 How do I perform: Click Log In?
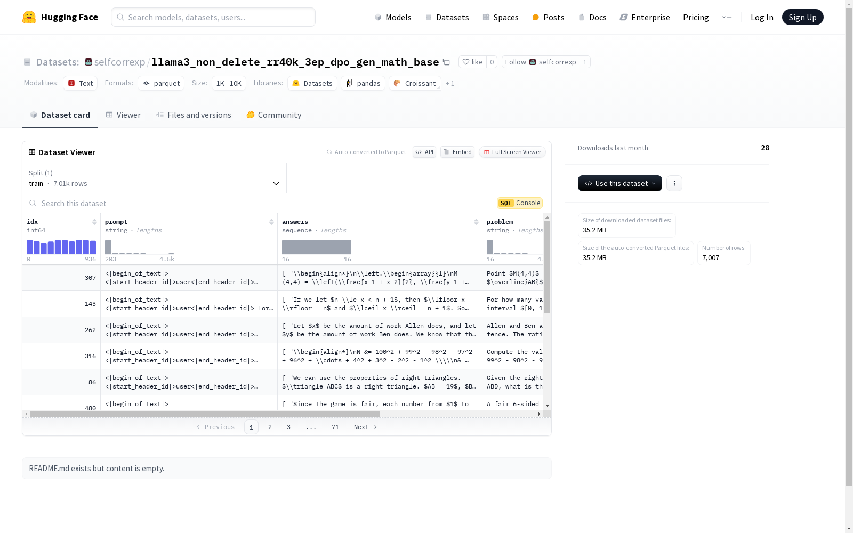[762, 17]
